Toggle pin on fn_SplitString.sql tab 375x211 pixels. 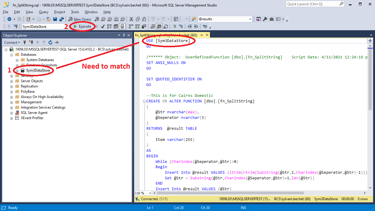point(201,35)
